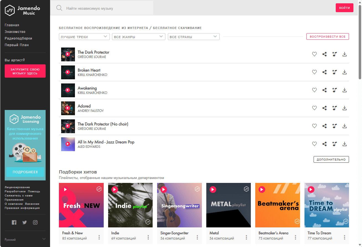Viewport: 362px width, 247px height.
Task: Open the ВСЕ СТРАНЫ country dropdown
Action: pyautogui.click(x=194, y=37)
